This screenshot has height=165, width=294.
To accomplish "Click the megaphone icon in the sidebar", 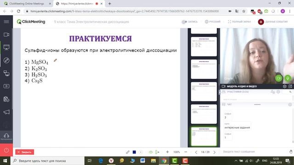I will [x=6, y=112].
